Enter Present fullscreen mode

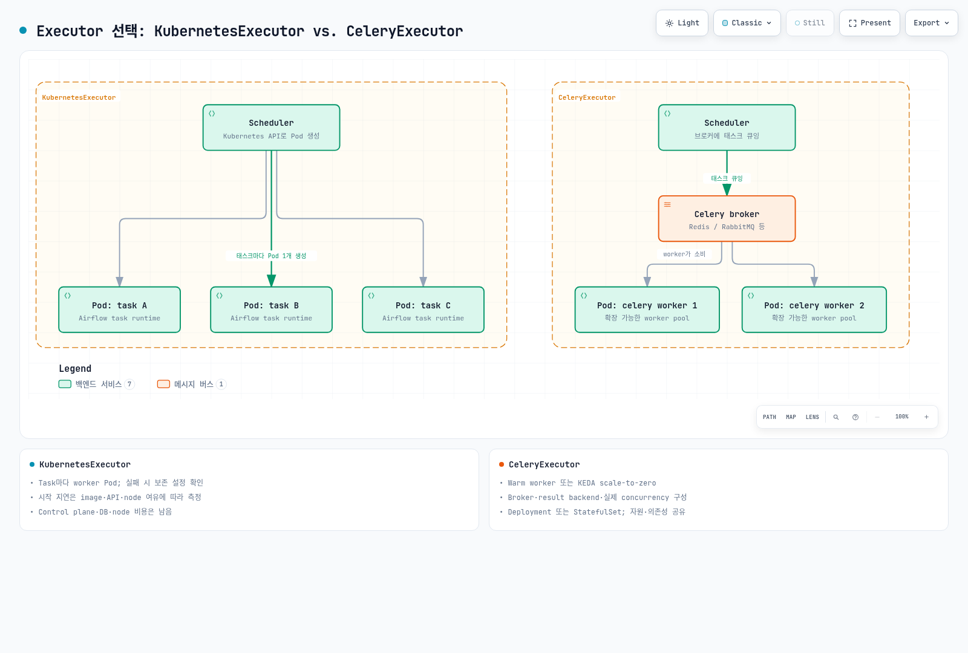point(869,23)
